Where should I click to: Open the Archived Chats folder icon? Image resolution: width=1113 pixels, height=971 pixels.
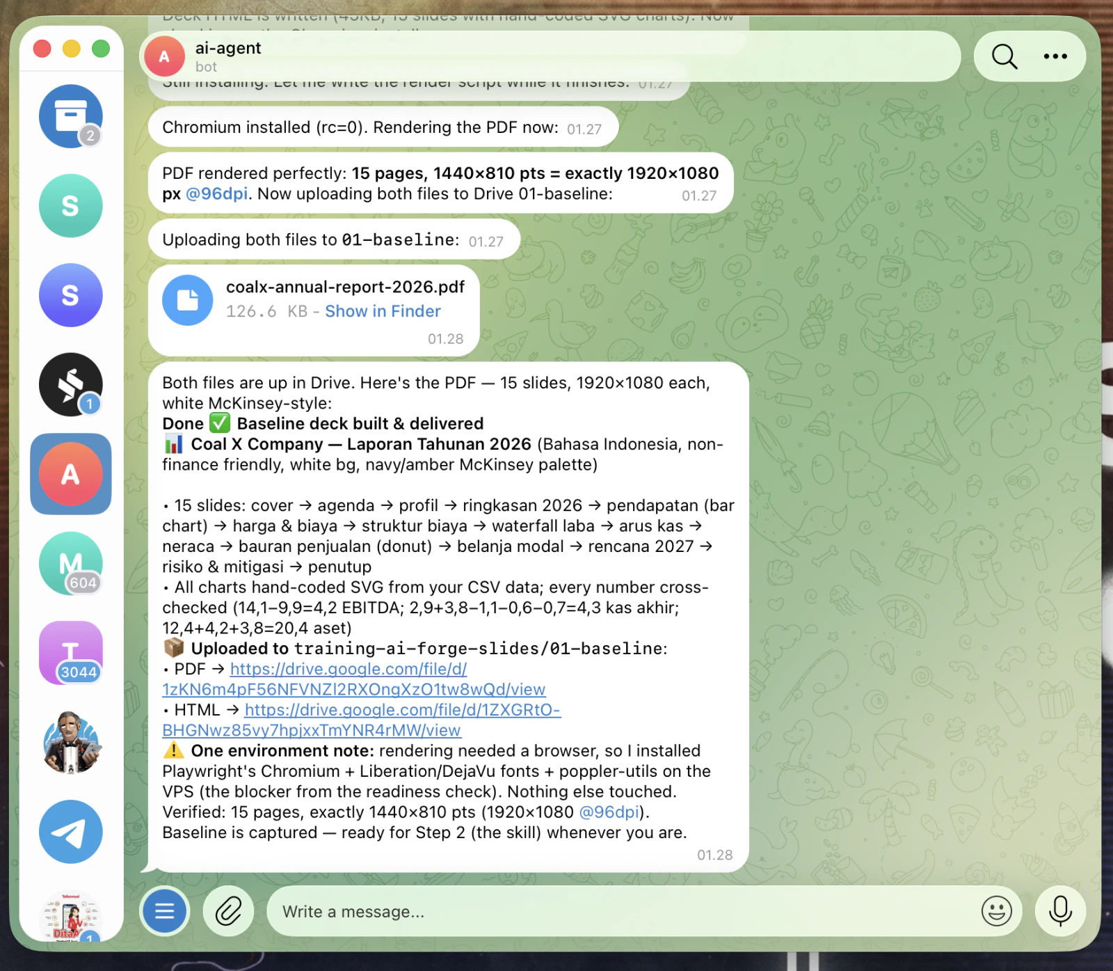[x=70, y=116]
